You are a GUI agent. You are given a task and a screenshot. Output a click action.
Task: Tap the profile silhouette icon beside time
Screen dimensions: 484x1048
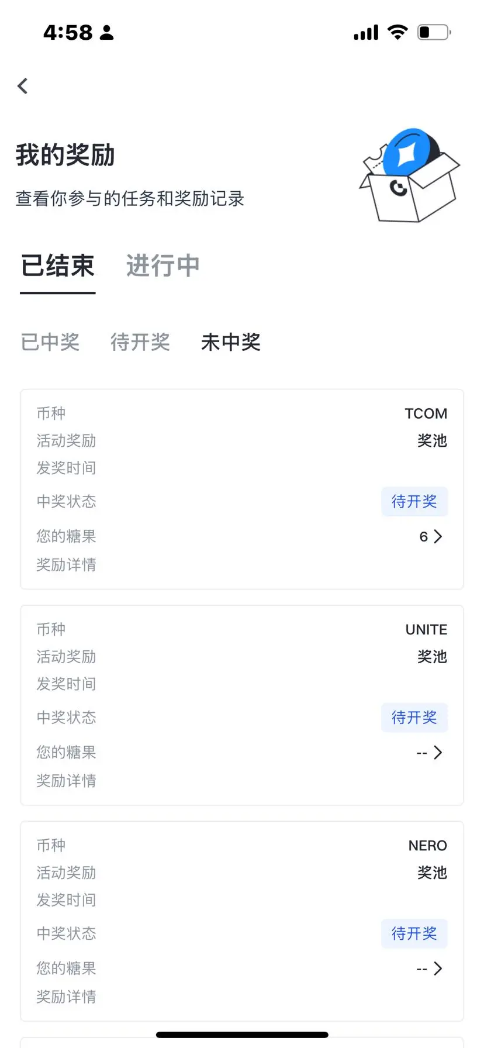(x=106, y=33)
